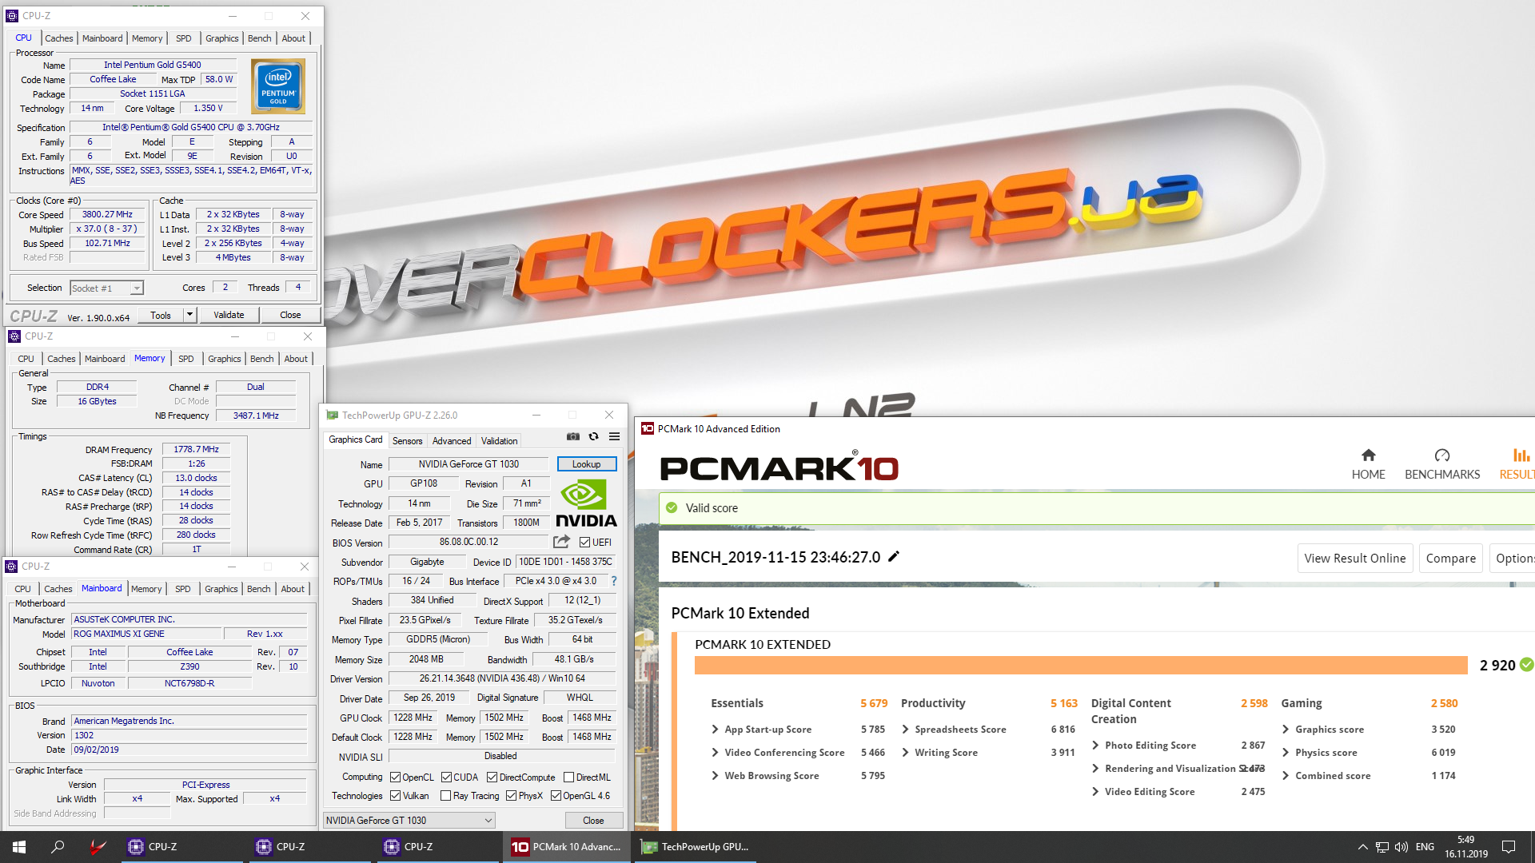Click the Compare button in PCMark

point(1450,559)
